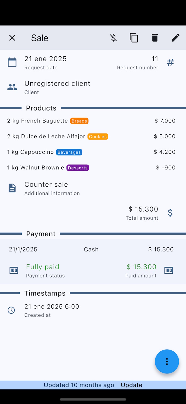The width and height of the screenshot is (186, 404).
Task: Tap the Unregistered client field
Action: [57, 84]
